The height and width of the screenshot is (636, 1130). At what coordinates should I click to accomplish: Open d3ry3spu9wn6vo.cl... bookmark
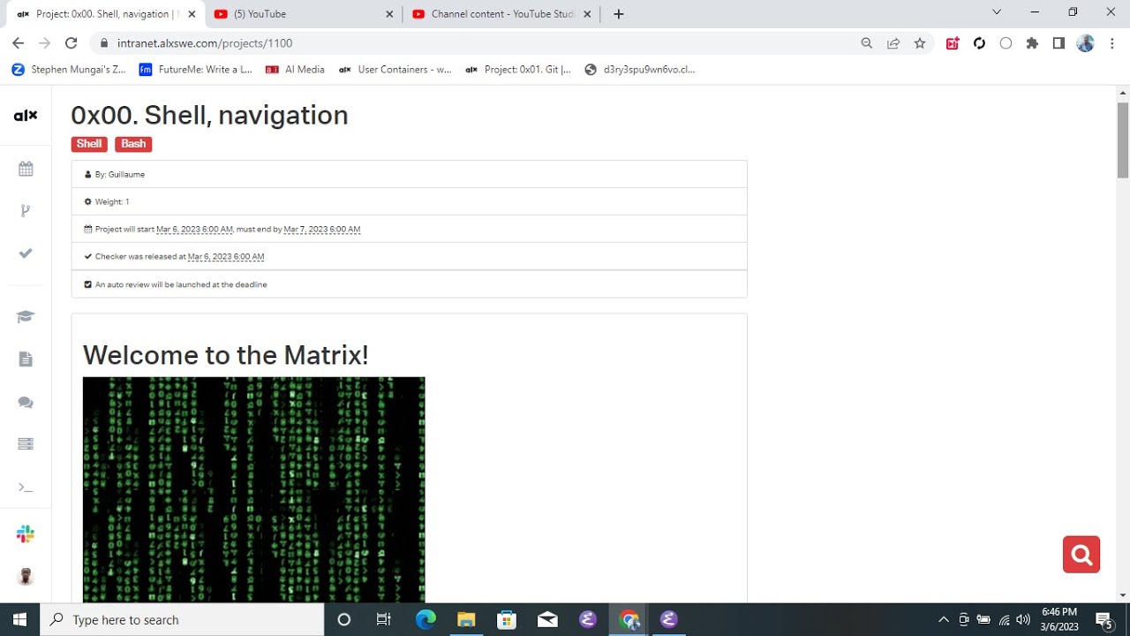(x=640, y=69)
